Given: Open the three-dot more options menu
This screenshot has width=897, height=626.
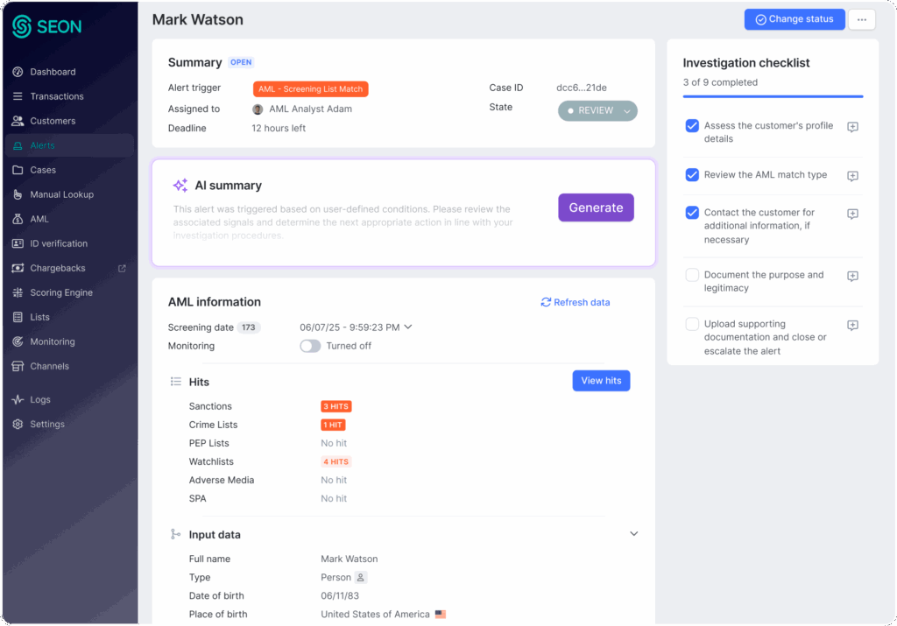Looking at the screenshot, I should coord(862,19).
